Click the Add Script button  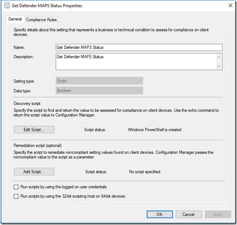(x=34, y=172)
